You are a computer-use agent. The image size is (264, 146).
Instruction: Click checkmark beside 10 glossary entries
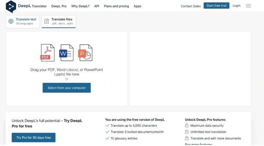pos(107,138)
